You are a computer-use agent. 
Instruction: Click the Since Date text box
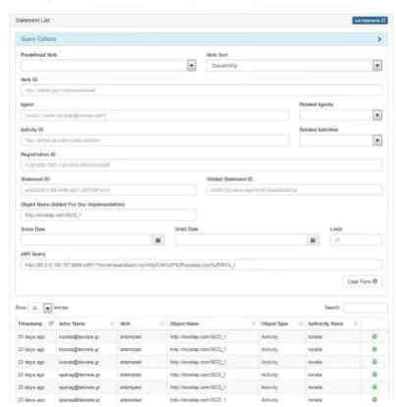(86, 240)
